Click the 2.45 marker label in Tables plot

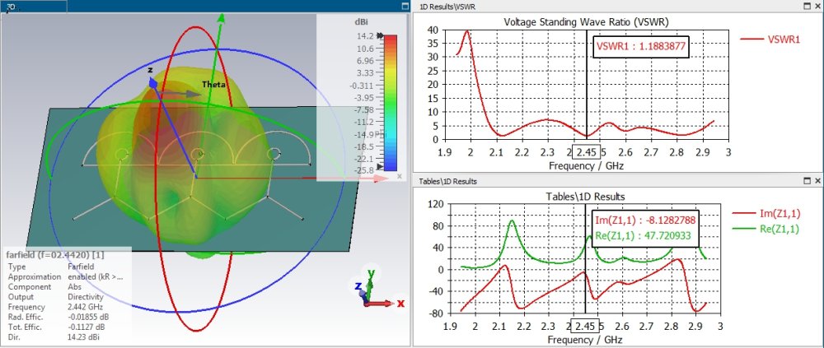(585, 326)
